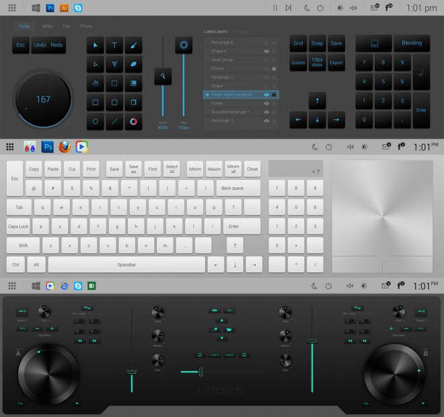Click the Zoom slider handle with magnifier
Screen dimensions: 444x417
coord(163,76)
